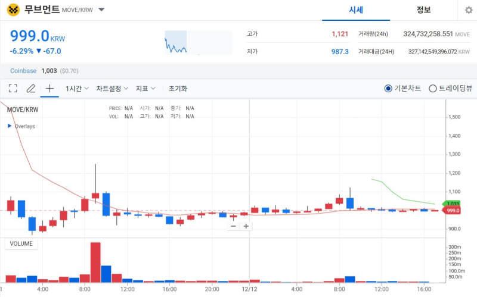The width and height of the screenshot is (477, 297).
Task: Select the pencil drawing tool
Action: click(x=31, y=88)
